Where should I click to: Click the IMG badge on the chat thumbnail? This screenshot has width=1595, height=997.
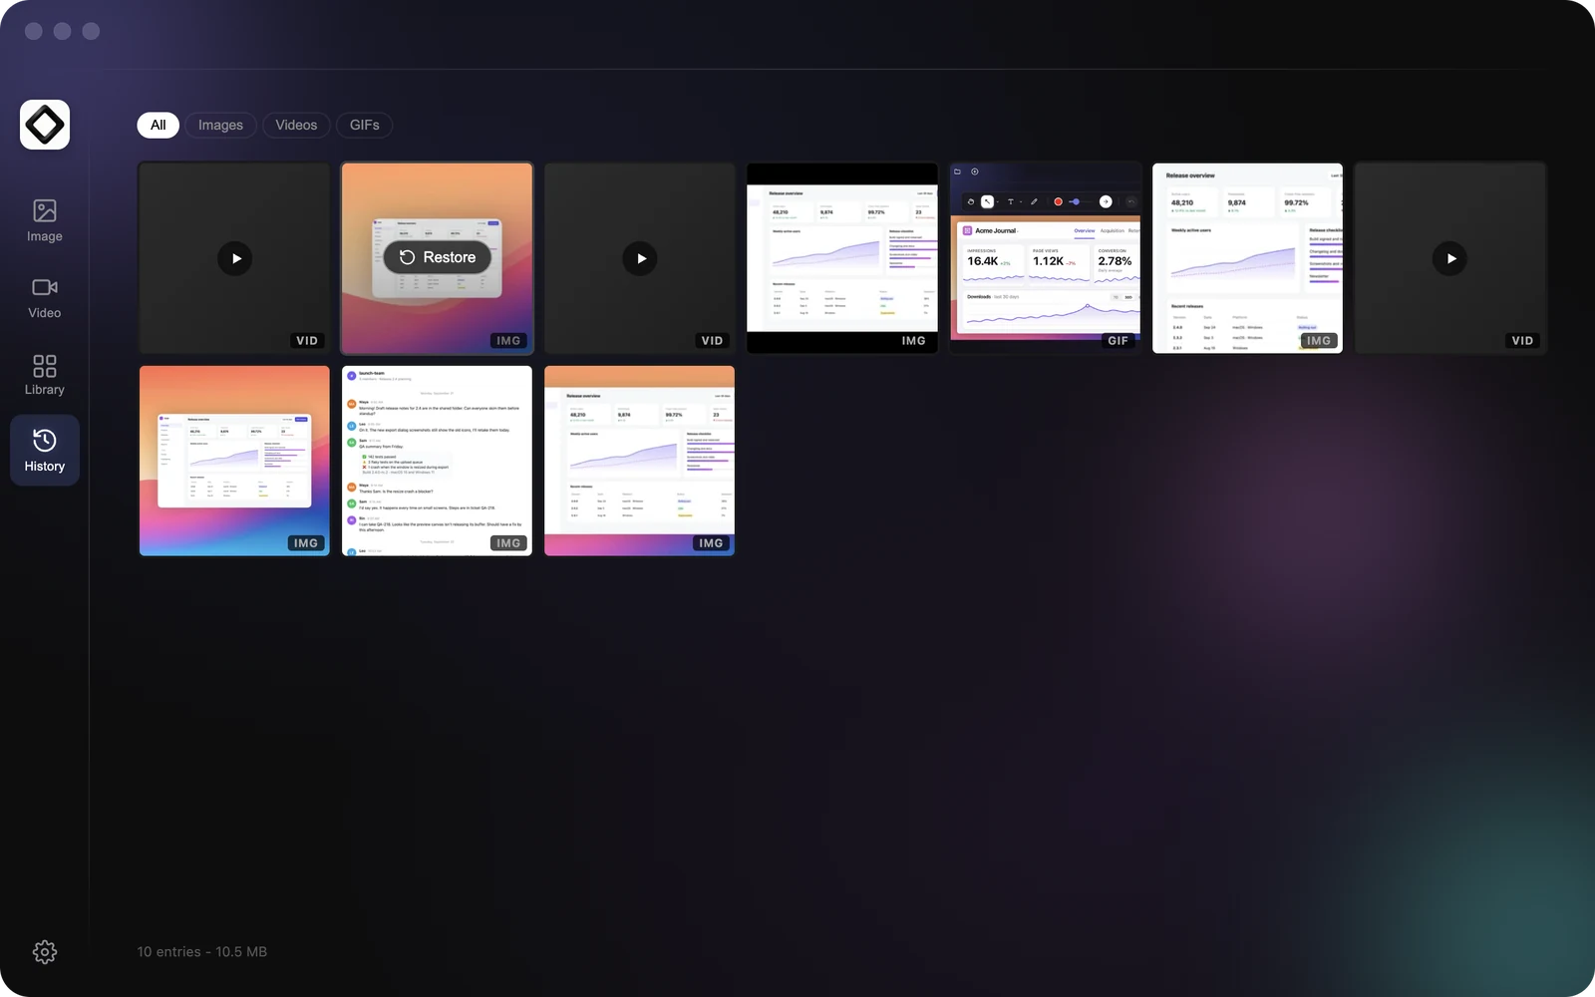pos(508,543)
